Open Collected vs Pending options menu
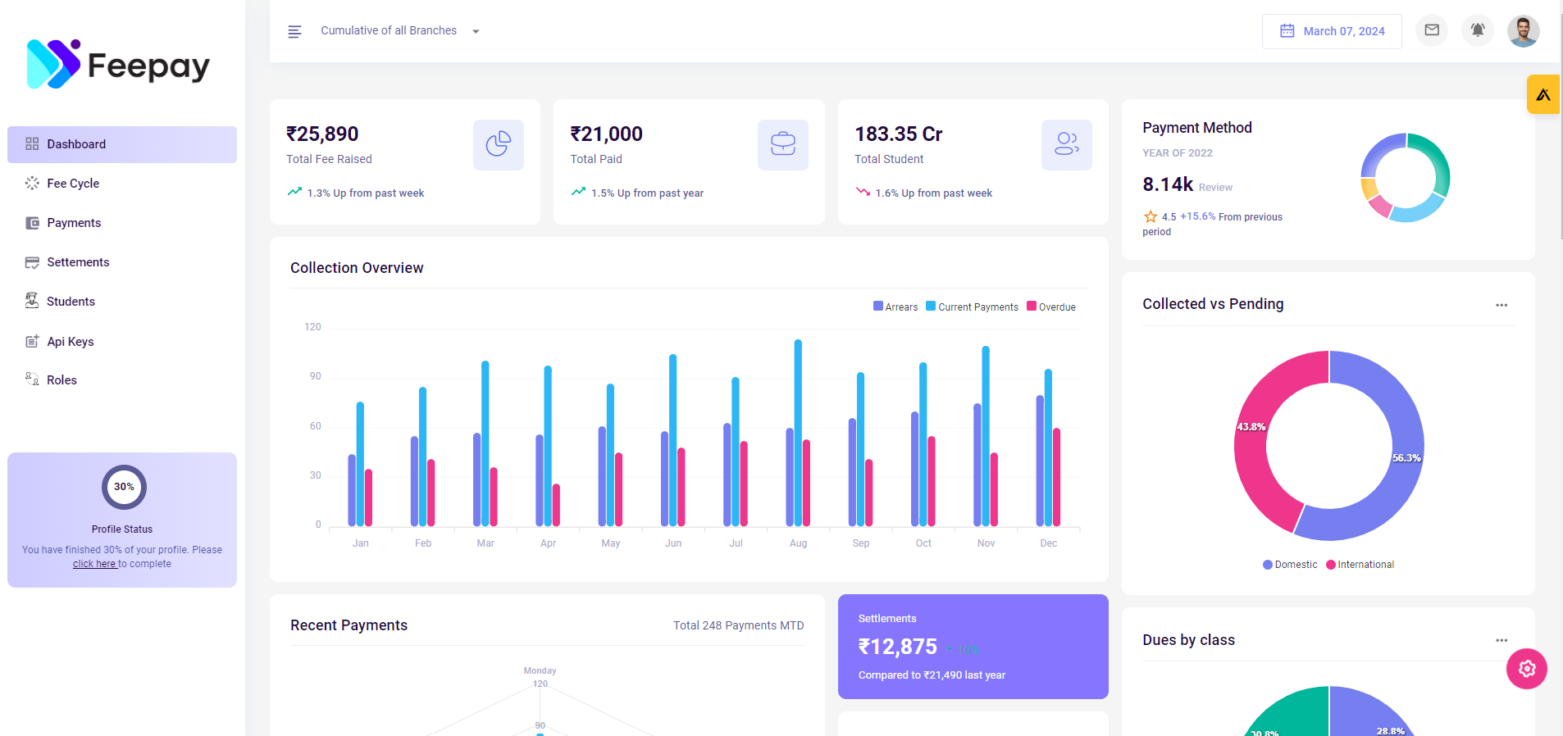Image resolution: width=1563 pixels, height=736 pixels. 1501,305
